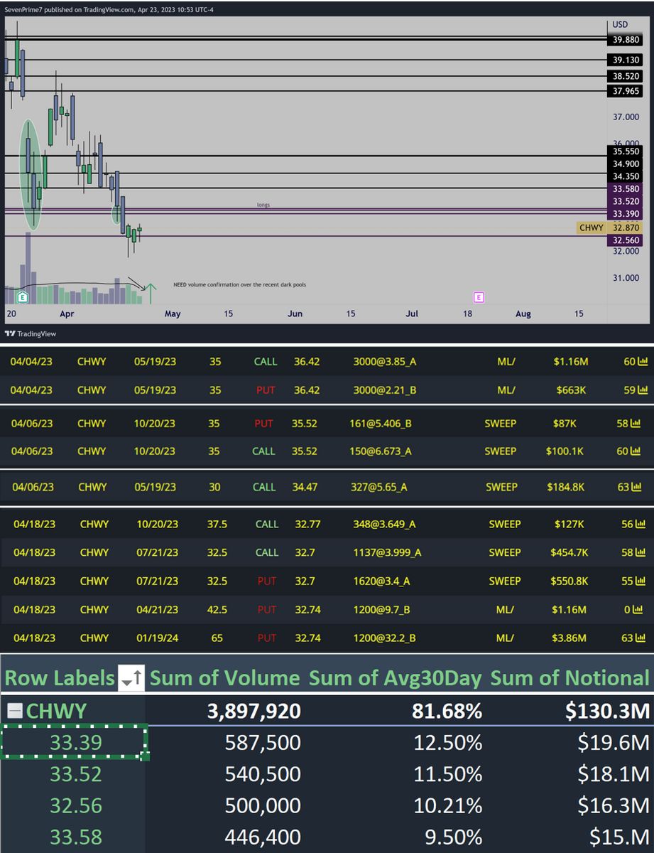Open chart icon for 04/21/23 42.5 PUT row
This screenshot has width=654, height=853.
pos(638,610)
